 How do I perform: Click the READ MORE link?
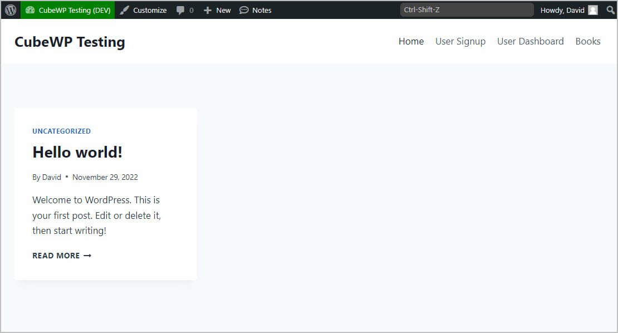pos(56,255)
